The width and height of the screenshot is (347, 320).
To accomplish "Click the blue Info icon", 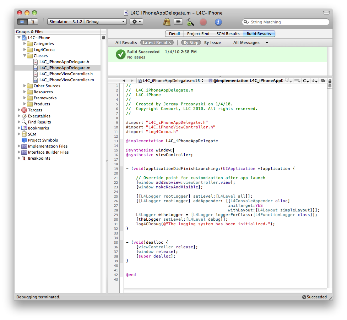I will tap(218, 22).
